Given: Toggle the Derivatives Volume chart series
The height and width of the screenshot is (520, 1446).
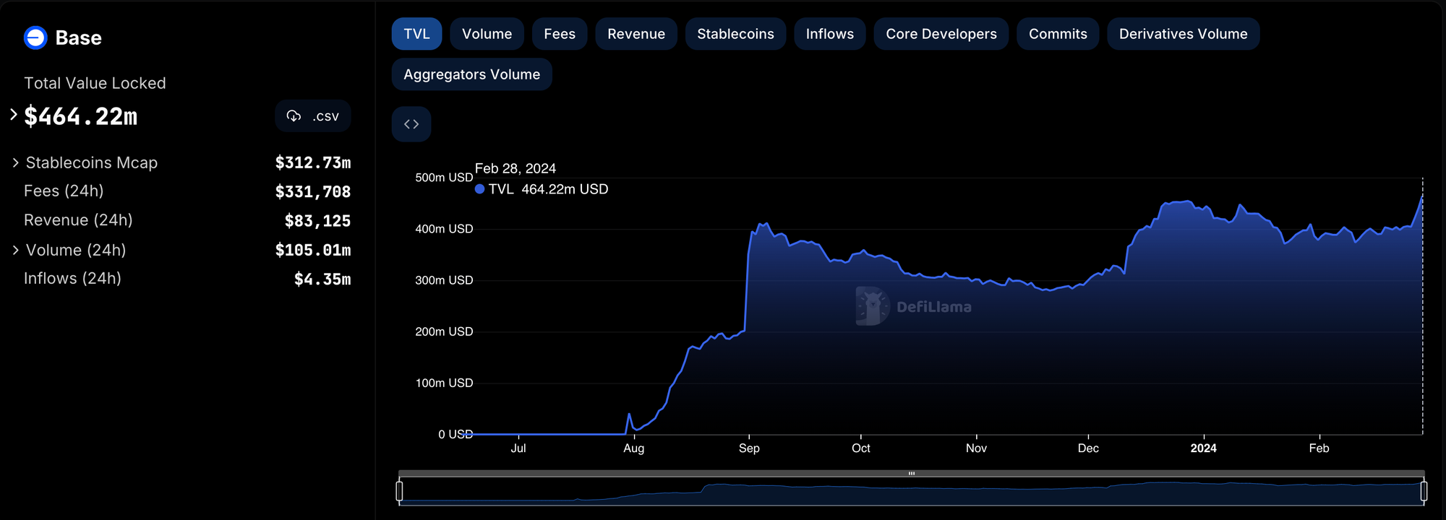Looking at the screenshot, I should pyautogui.click(x=1184, y=34).
